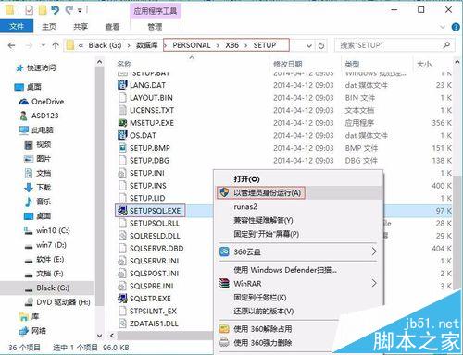Switch to the 查看 ribbon tab
The image size is (463, 355).
112,27
